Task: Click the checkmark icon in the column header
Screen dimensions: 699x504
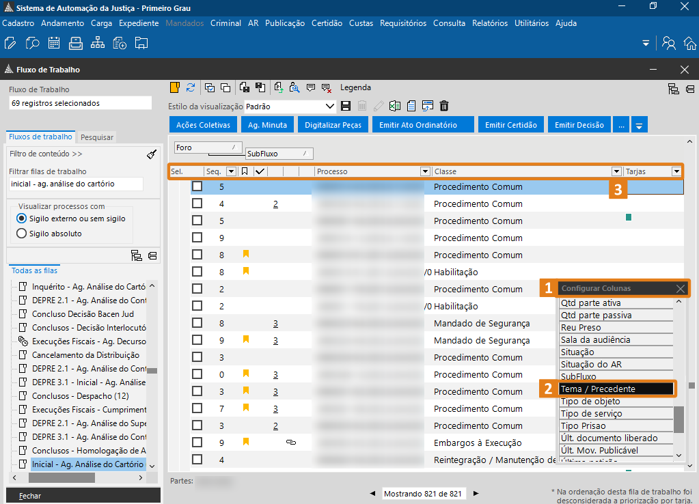Action: [x=260, y=171]
